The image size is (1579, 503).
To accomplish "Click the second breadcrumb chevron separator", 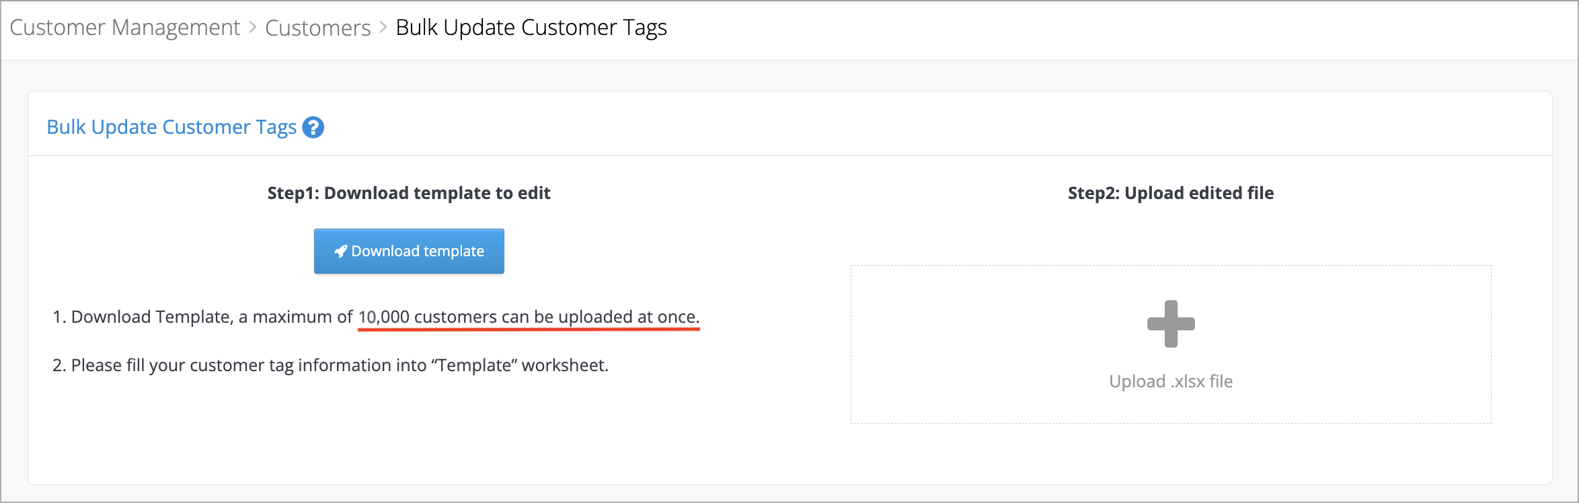I will coord(383,28).
